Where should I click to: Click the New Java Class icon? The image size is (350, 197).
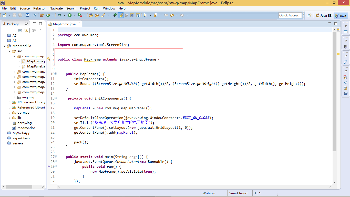tap(48, 15)
